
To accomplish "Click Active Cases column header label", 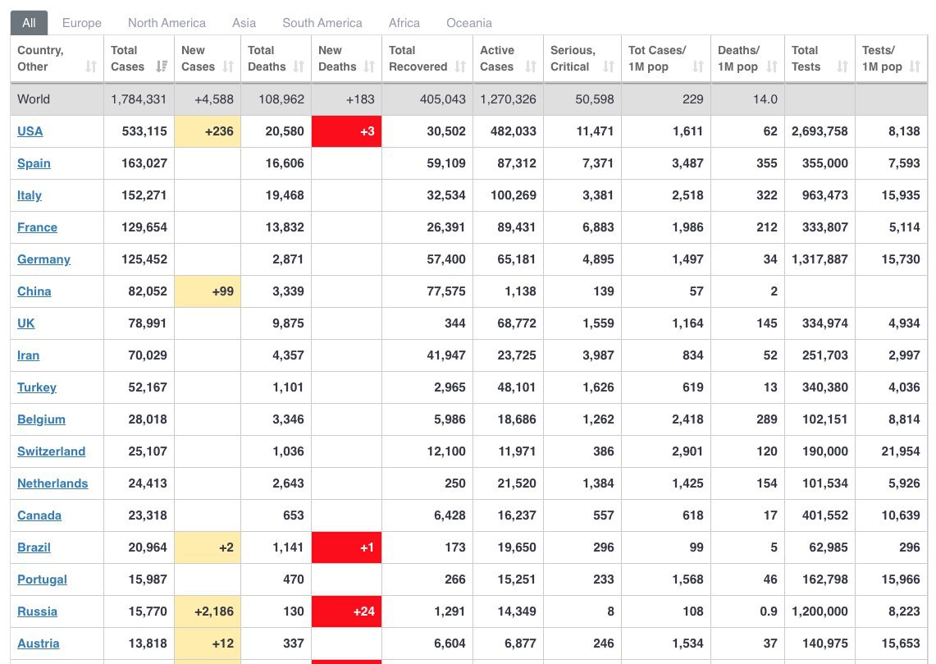I will (496, 58).
